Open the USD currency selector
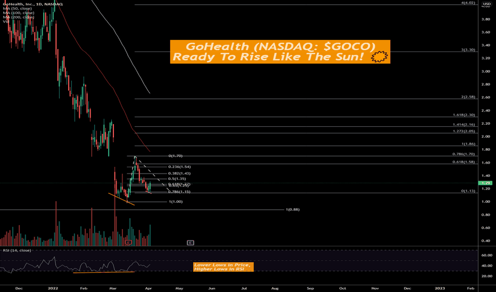The height and width of the screenshot is (292, 496). (486, 4)
